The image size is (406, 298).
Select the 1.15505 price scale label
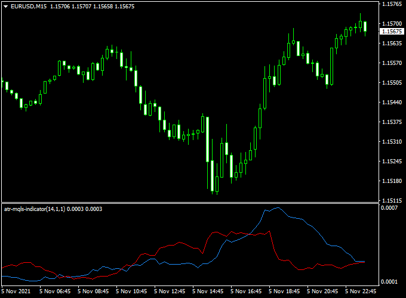(392, 82)
